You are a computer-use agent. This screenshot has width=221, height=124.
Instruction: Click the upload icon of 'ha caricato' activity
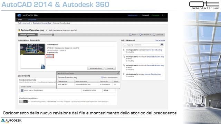click(x=124, y=74)
